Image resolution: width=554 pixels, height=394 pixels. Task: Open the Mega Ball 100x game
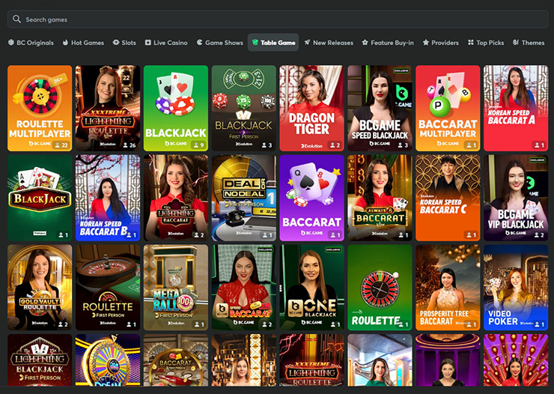[175, 287]
